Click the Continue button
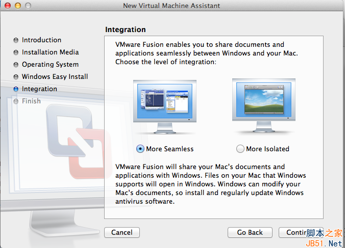345x248 pixels. [x=301, y=232]
